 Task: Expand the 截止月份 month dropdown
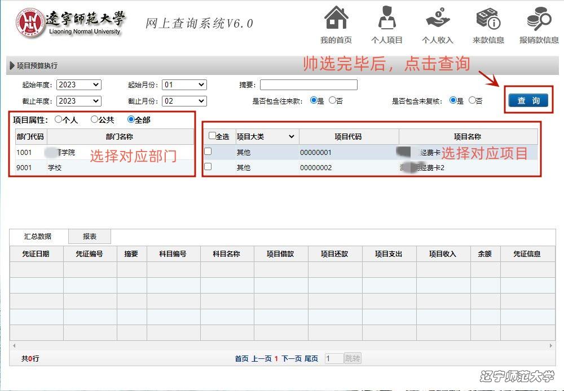[x=184, y=101]
